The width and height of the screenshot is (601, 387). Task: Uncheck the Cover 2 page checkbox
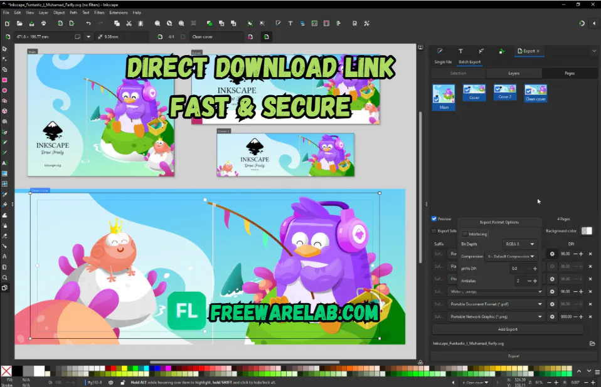pyautogui.click(x=497, y=89)
